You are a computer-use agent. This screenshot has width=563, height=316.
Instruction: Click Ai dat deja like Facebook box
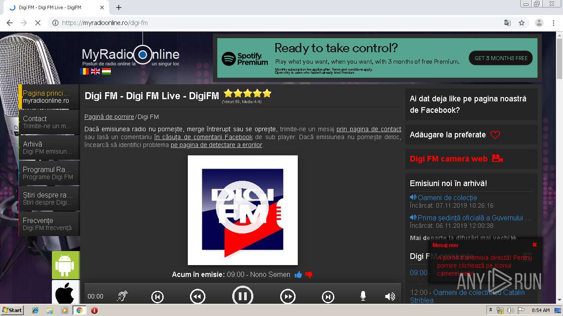click(471, 104)
